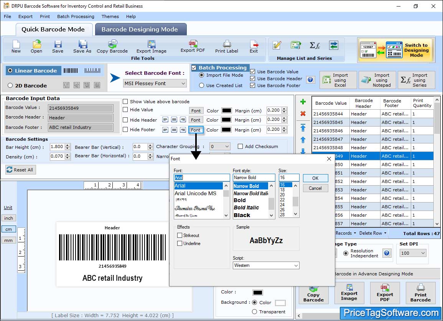Click Import using Series

tap(417, 80)
